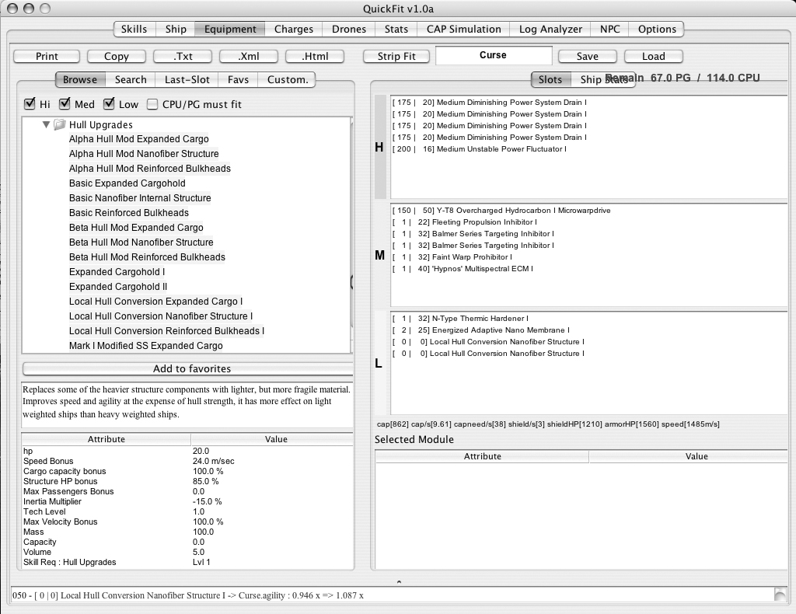
Task: Select Faint Warp Prohibitor I module
Action: tap(452, 257)
